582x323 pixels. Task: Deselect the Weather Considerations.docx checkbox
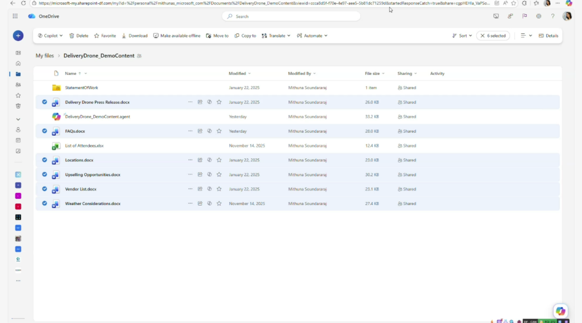point(44,203)
